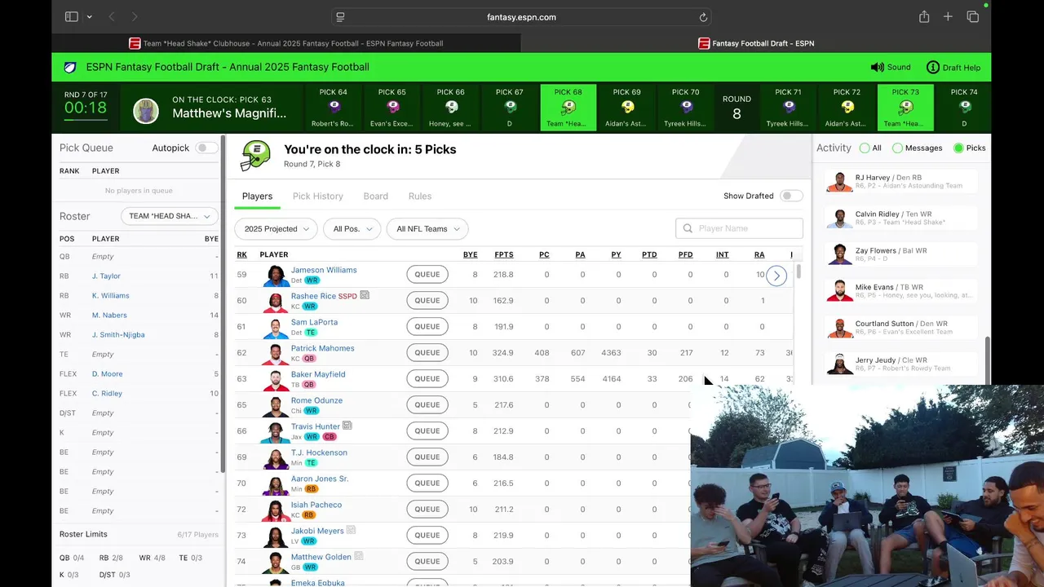Select Pick 70 Tyreek Hills helmet
The image size is (1044, 587).
[686, 107]
